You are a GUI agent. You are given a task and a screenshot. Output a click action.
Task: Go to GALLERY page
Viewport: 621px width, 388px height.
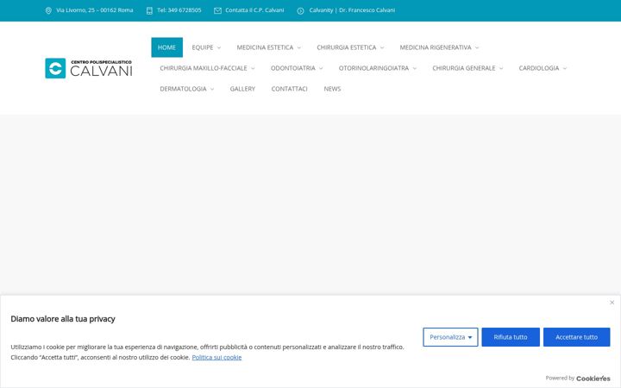pyautogui.click(x=242, y=89)
